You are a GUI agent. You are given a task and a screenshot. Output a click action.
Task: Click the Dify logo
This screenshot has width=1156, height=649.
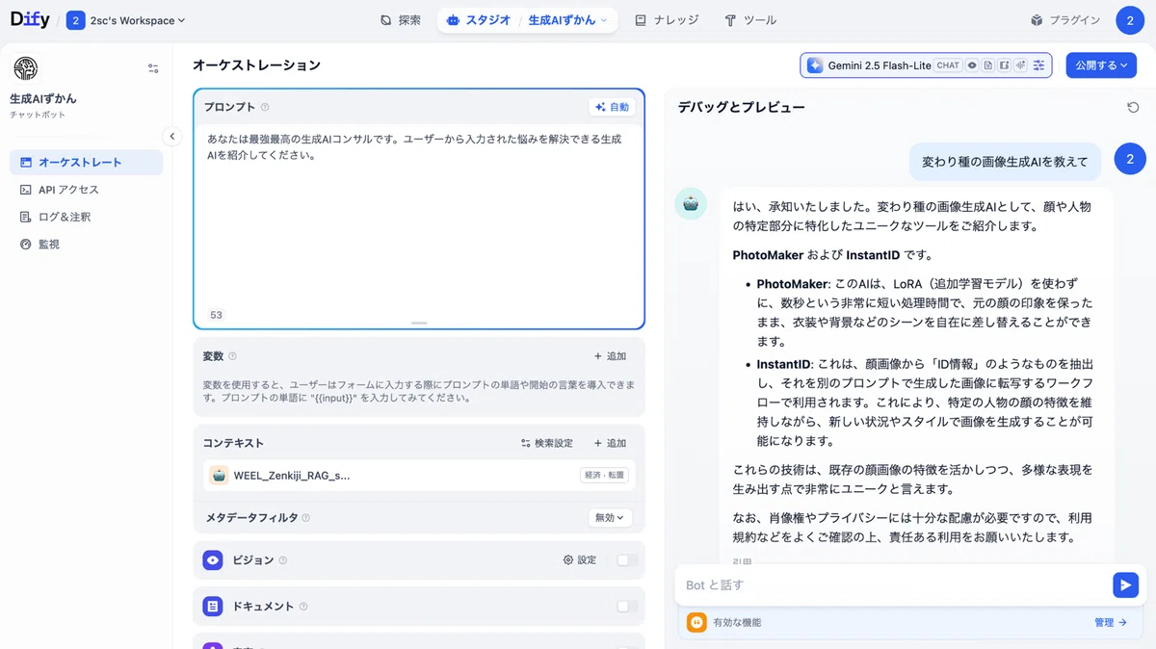(29, 19)
